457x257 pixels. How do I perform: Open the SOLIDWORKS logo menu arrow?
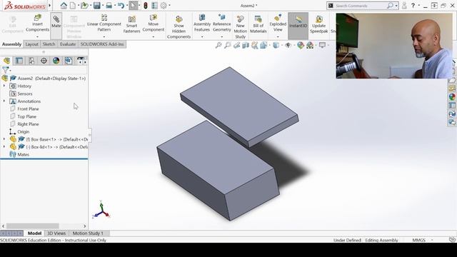[50, 6]
